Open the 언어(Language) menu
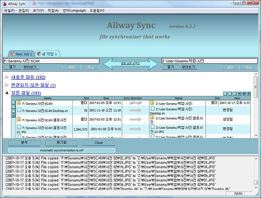 pos(74,10)
